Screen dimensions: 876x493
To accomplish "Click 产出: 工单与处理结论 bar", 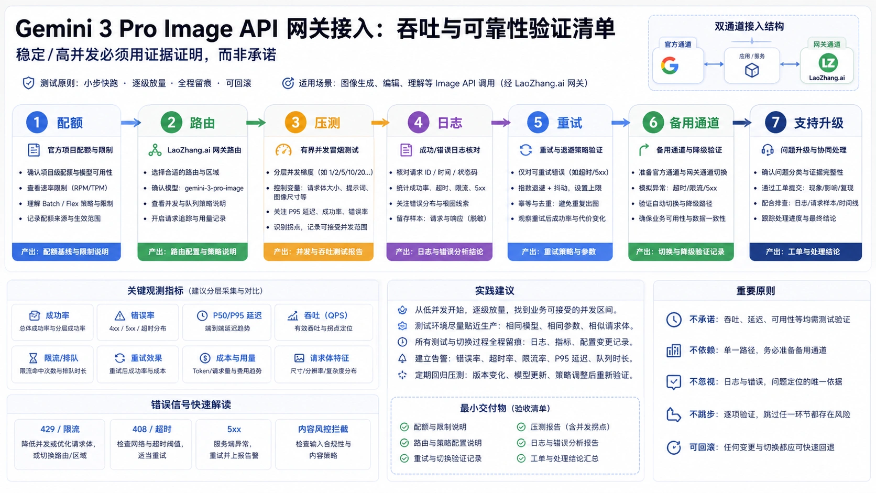I will pyautogui.click(x=806, y=251).
